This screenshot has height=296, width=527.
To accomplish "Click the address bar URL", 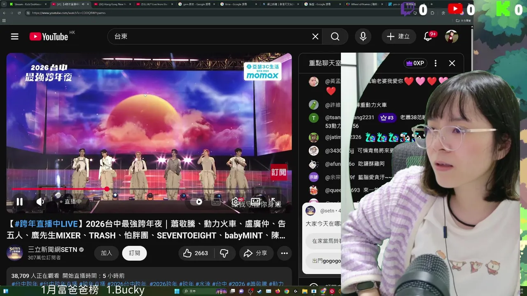I will [69, 13].
